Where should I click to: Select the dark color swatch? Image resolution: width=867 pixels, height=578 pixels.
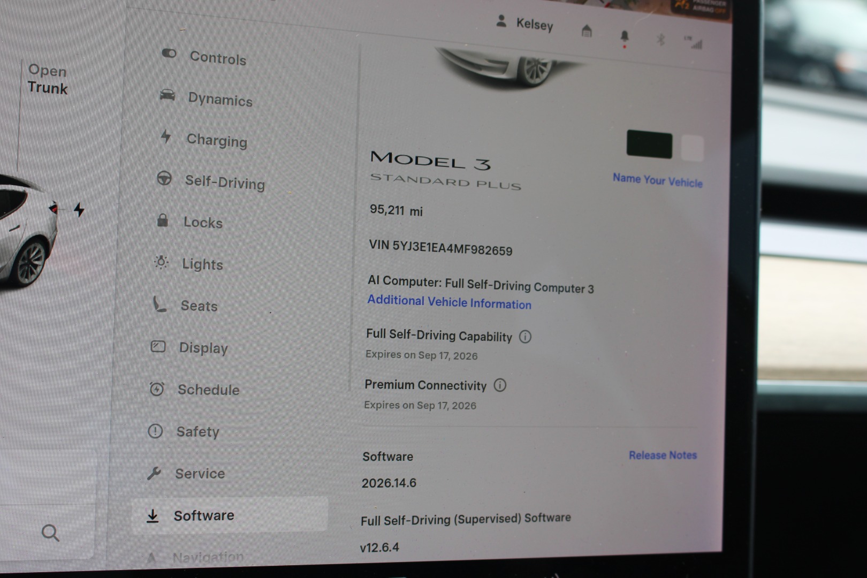649,144
